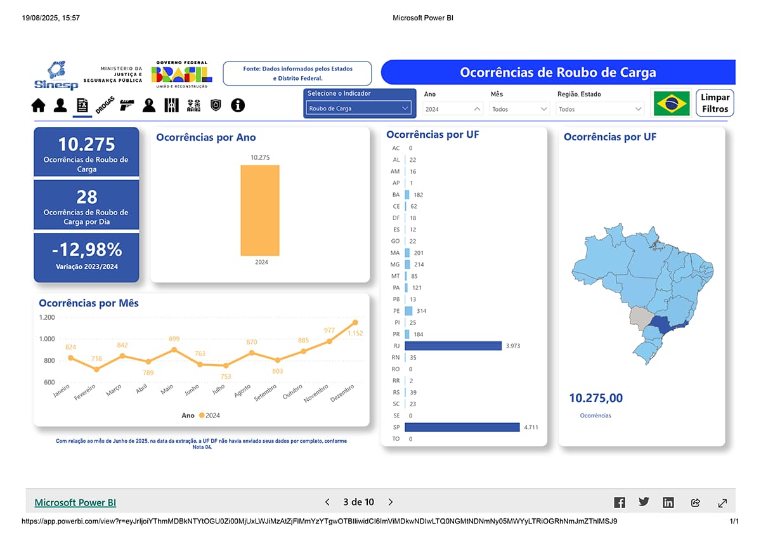Viewport: 761px width, 538px height.
Task: Click the Agosto 870 data point
Action: coord(252,353)
